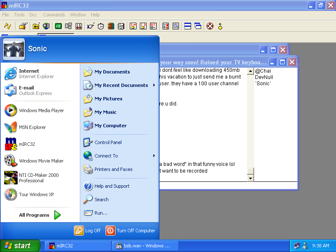Switch to bsb.wav taskbar button

point(145,246)
